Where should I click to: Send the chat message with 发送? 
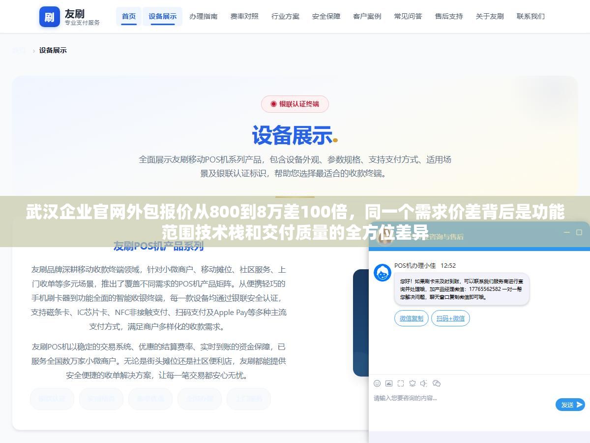570,405
